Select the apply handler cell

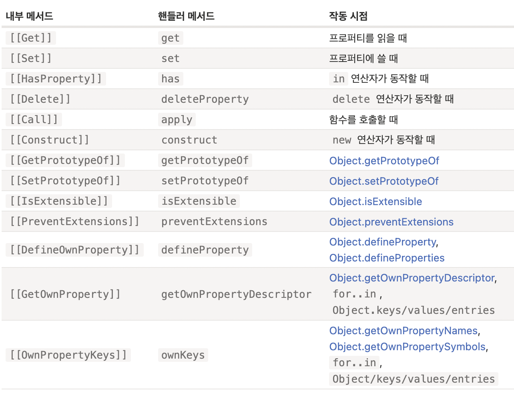177,120
